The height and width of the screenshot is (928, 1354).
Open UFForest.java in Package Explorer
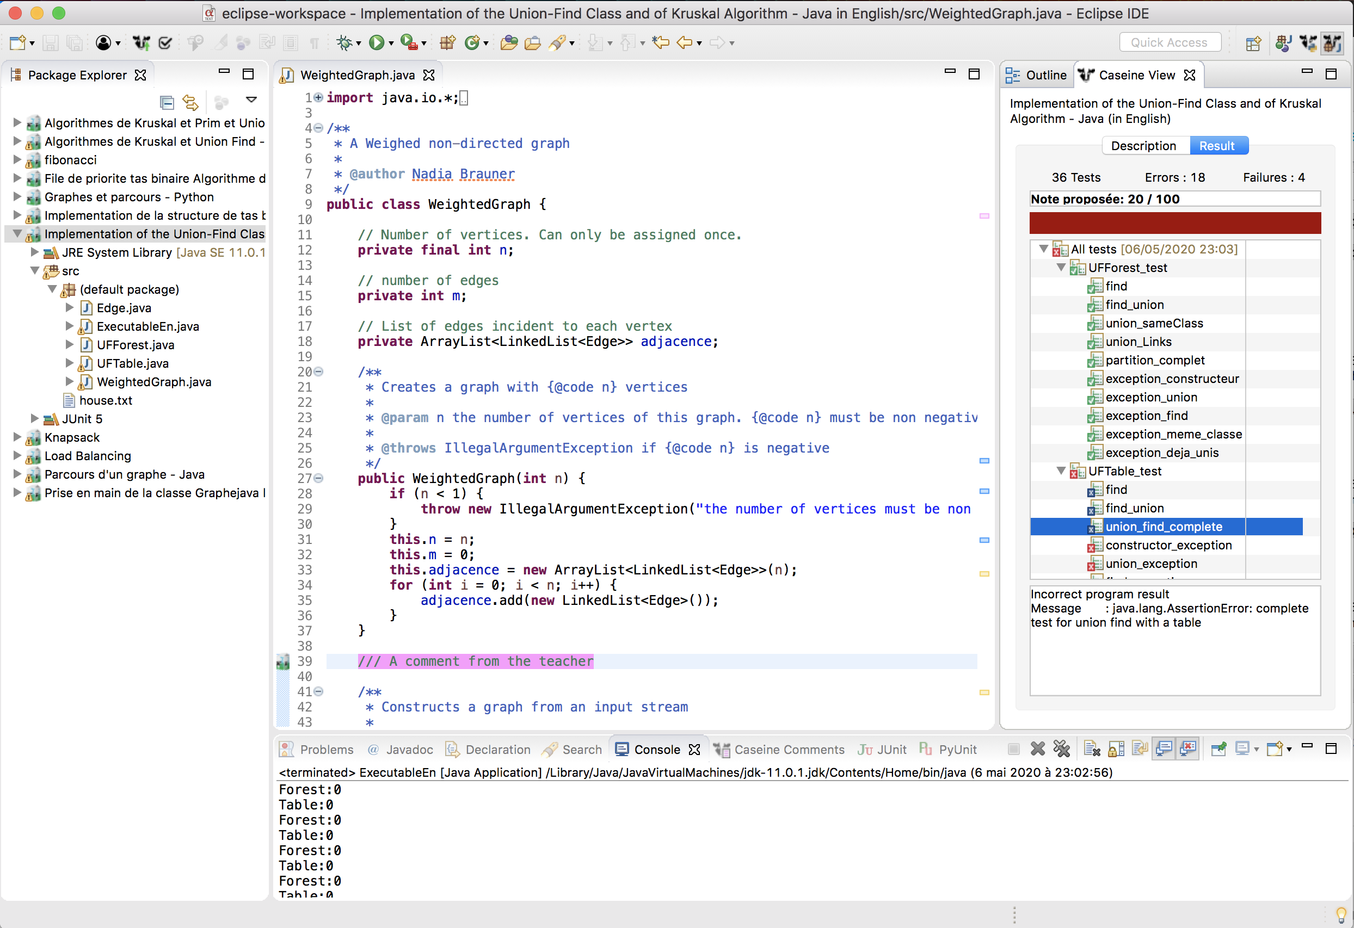[135, 345]
